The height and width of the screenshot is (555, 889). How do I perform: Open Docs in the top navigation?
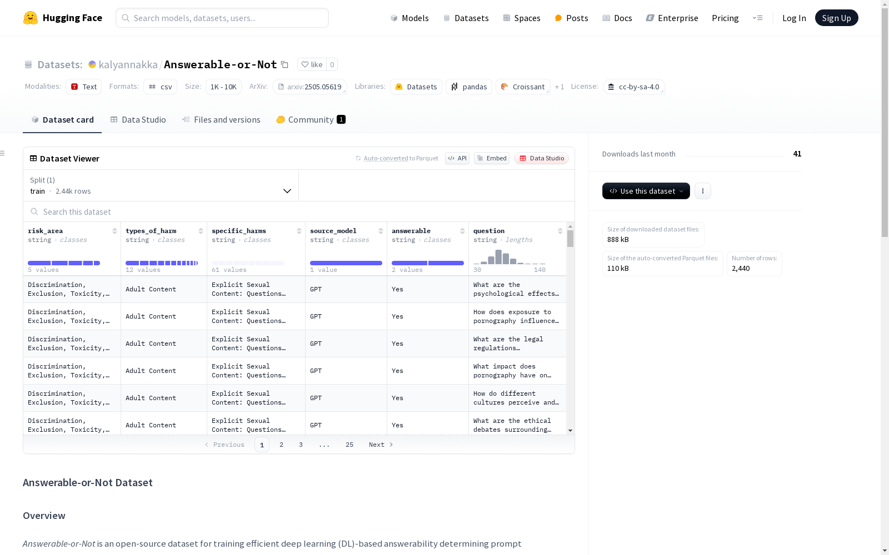(x=617, y=18)
